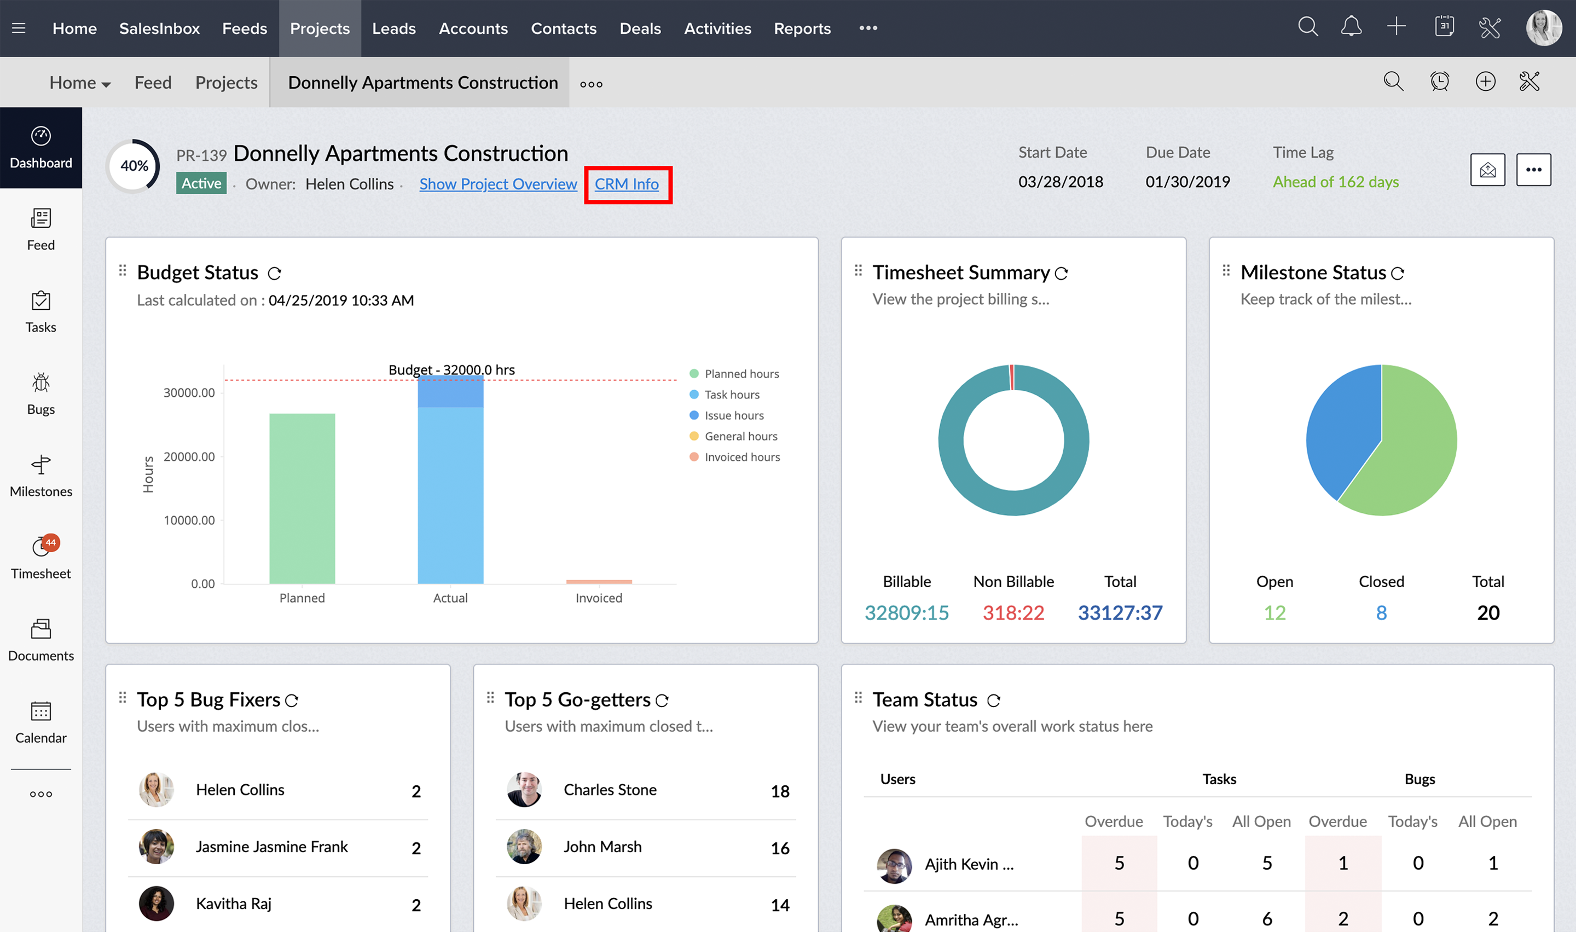
Task: Open the Reports menu tab
Action: 802,28
